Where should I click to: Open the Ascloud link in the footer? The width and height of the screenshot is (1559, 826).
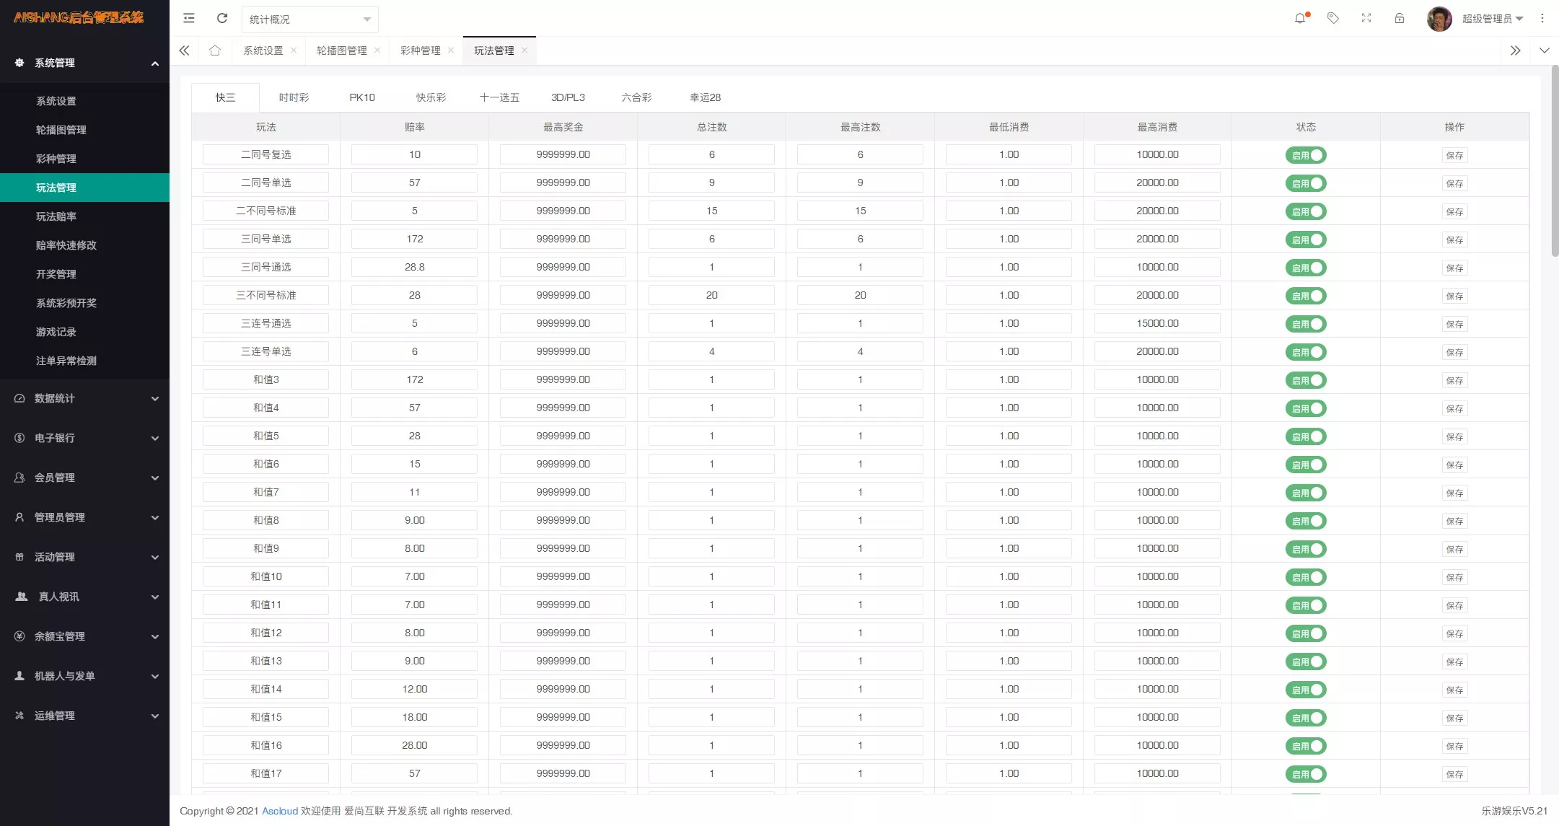pyautogui.click(x=280, y=811)
